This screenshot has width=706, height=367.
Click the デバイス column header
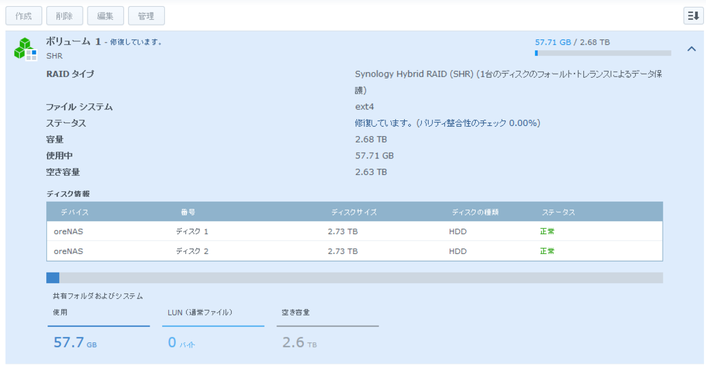74,212
